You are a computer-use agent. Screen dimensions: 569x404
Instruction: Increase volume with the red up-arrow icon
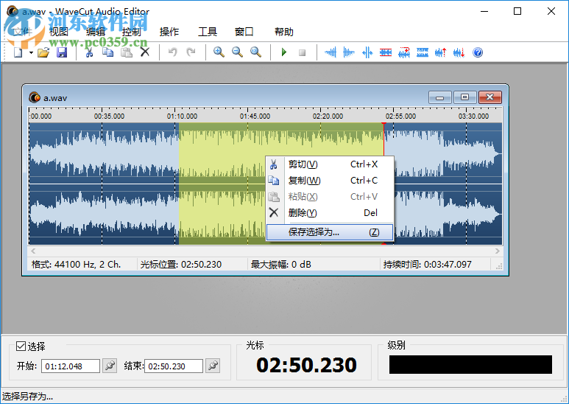point(440,52)
